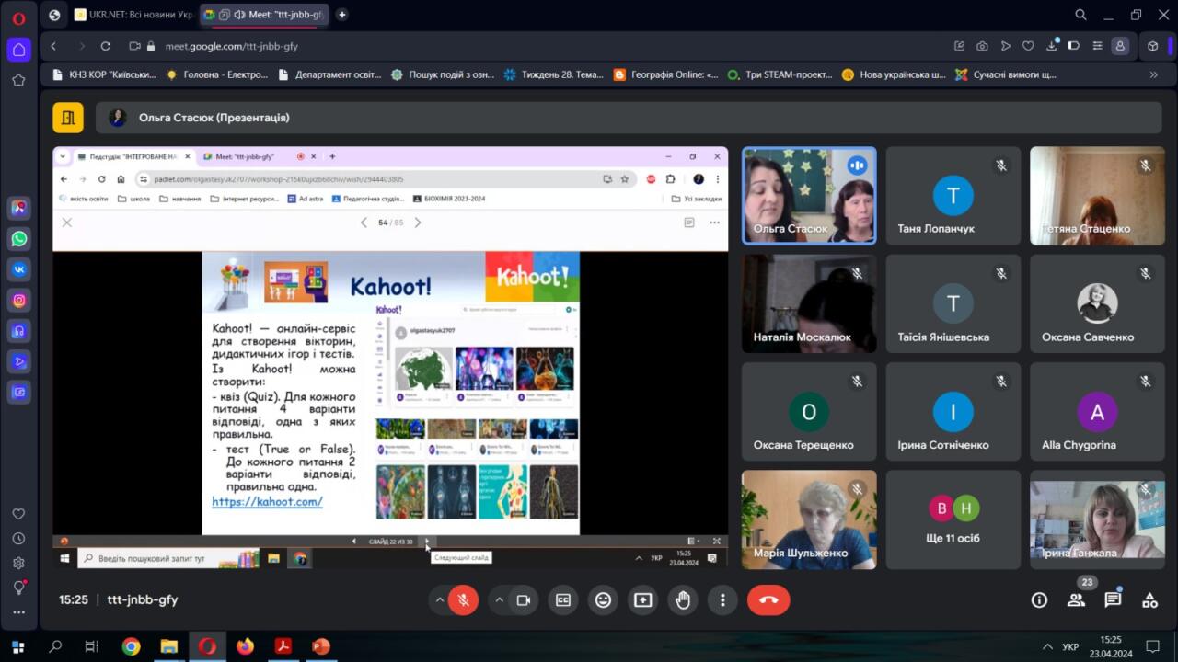This screenshot has height=662, width=1178.
Task: Open Департамент освіт bookmark
Action: 330,74
